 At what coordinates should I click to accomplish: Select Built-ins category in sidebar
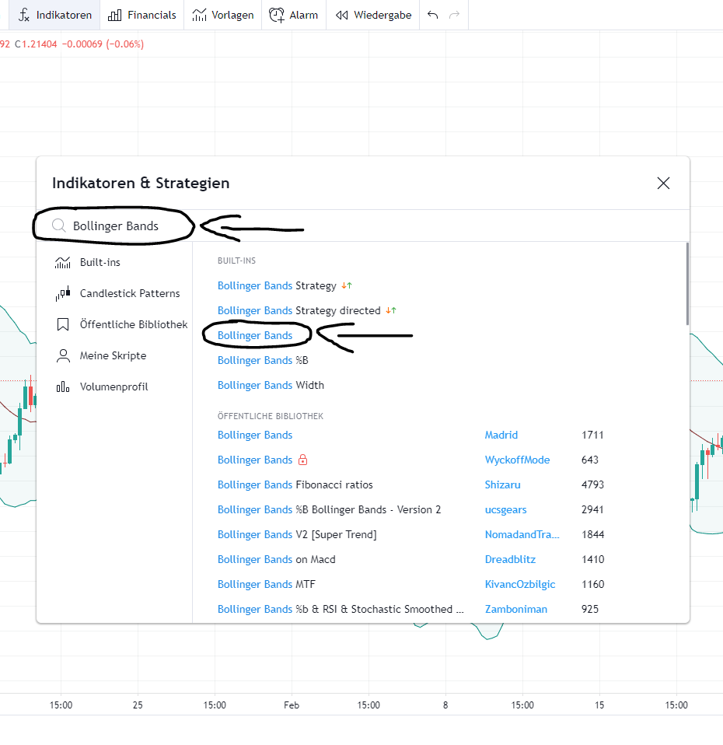click(x=100, y=263)
